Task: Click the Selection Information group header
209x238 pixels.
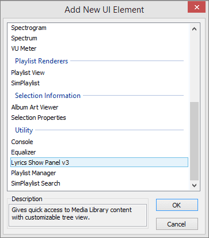Action: [x=48, y=96]
